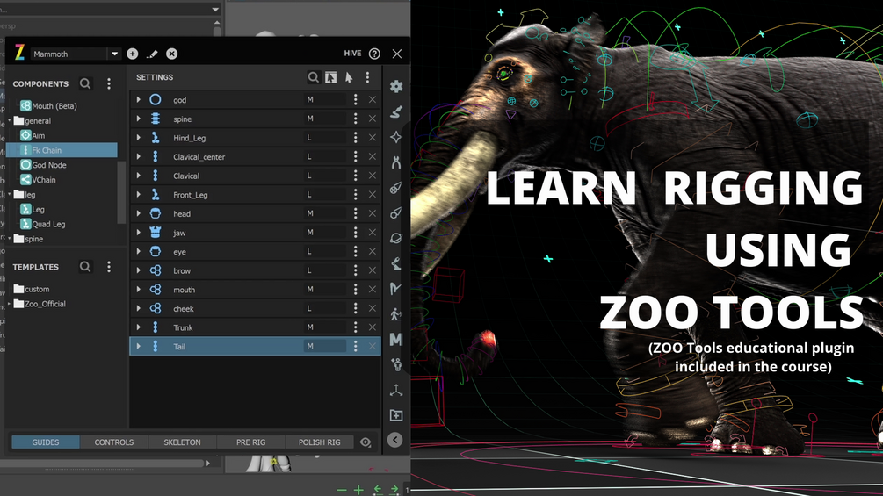Open the Mammoth rig dropdown
883x496 pixels.
pos(114,54)
